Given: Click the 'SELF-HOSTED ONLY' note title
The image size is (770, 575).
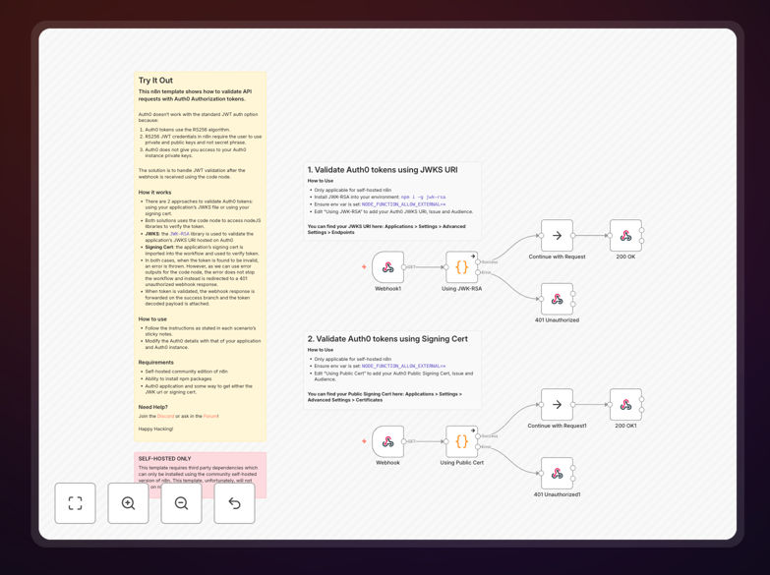Looking at the screenshot, I should [x=164, y=459].
